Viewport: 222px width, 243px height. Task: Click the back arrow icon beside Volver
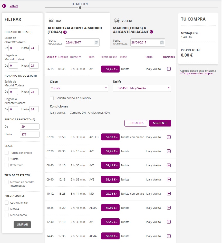pos(4,6)
